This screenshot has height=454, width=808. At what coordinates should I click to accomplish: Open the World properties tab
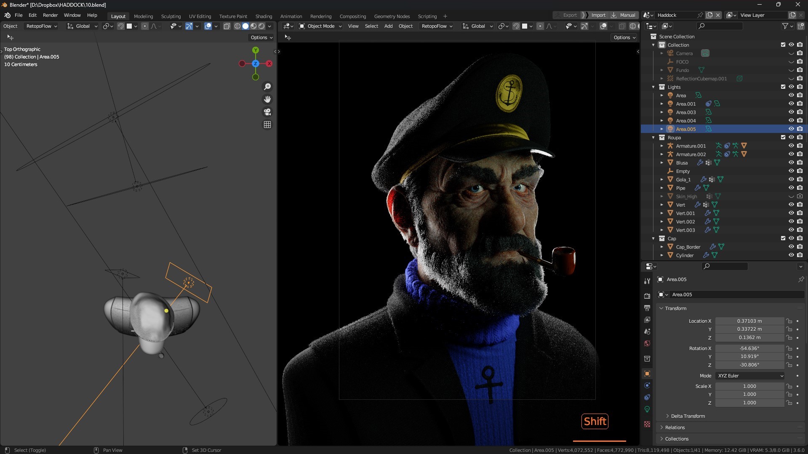(x=647, y=343)
